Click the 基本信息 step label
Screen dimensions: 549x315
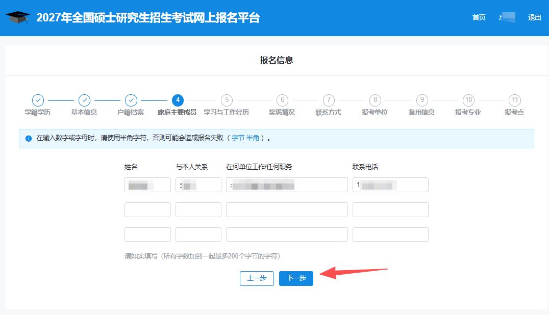click(84, 112)
